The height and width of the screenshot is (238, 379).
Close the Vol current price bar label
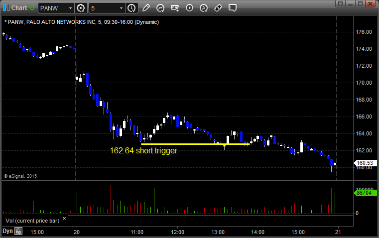[x=64, y=219]
